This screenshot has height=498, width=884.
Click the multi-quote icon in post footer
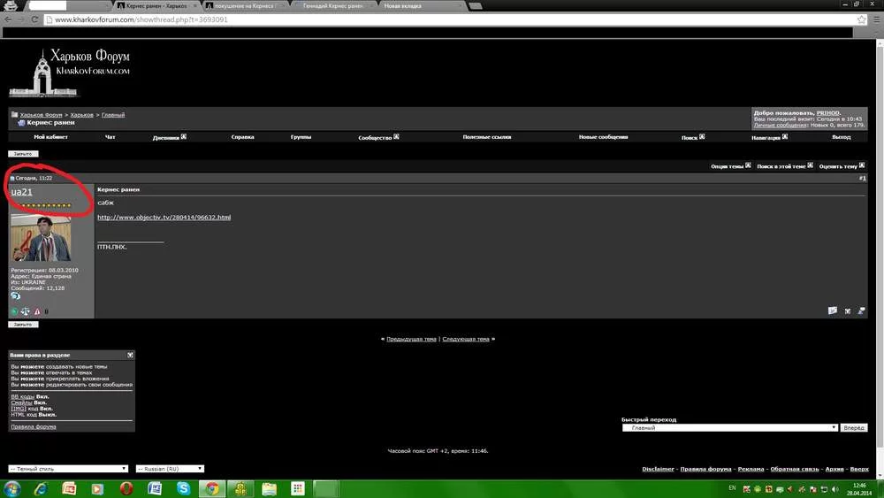pos(848,310)
